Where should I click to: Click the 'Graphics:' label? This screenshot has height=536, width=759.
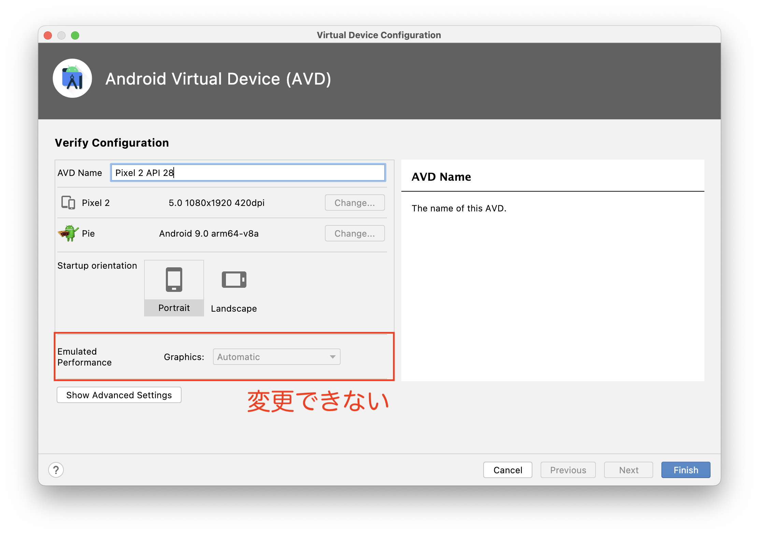coord(184,357)
